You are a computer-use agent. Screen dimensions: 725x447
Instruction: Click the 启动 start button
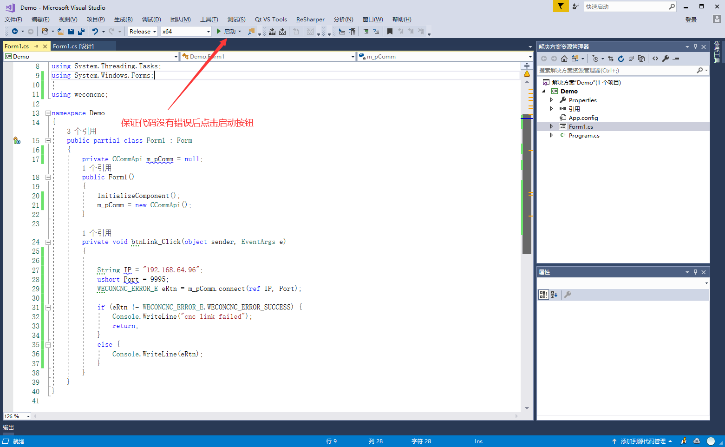click(226, 32)
